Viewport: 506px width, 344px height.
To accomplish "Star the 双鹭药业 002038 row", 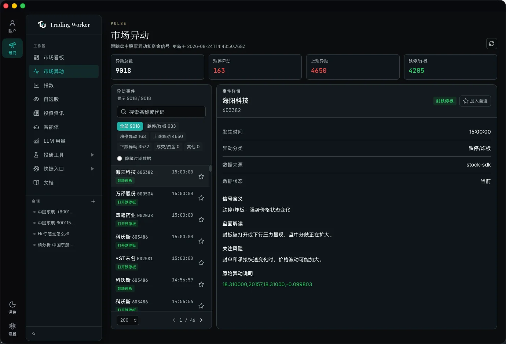I will click(x=201, y=220).
